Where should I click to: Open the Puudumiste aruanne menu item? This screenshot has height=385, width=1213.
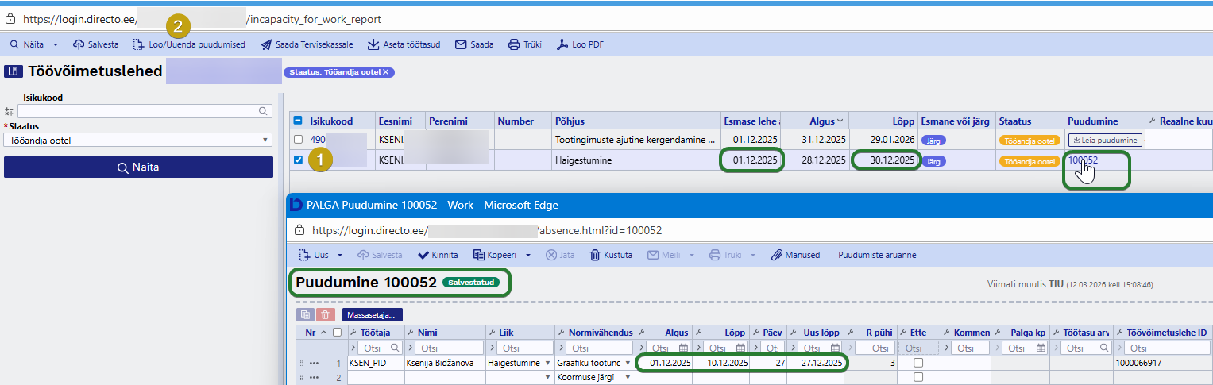click(x=877, y=255)
